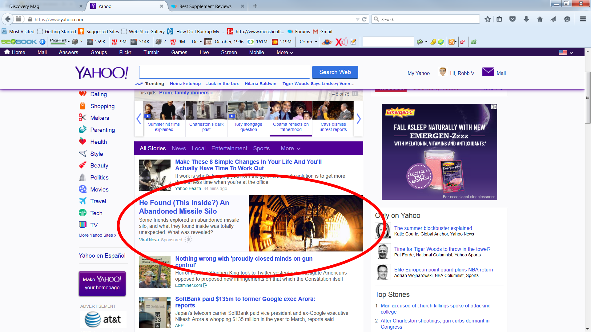The image size is (591, 332).
Task: Open the URL bar history dropdown
Action: 357,19
